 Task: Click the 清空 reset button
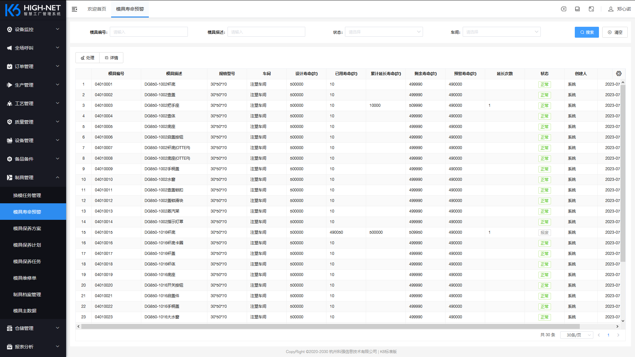(615, 32)
